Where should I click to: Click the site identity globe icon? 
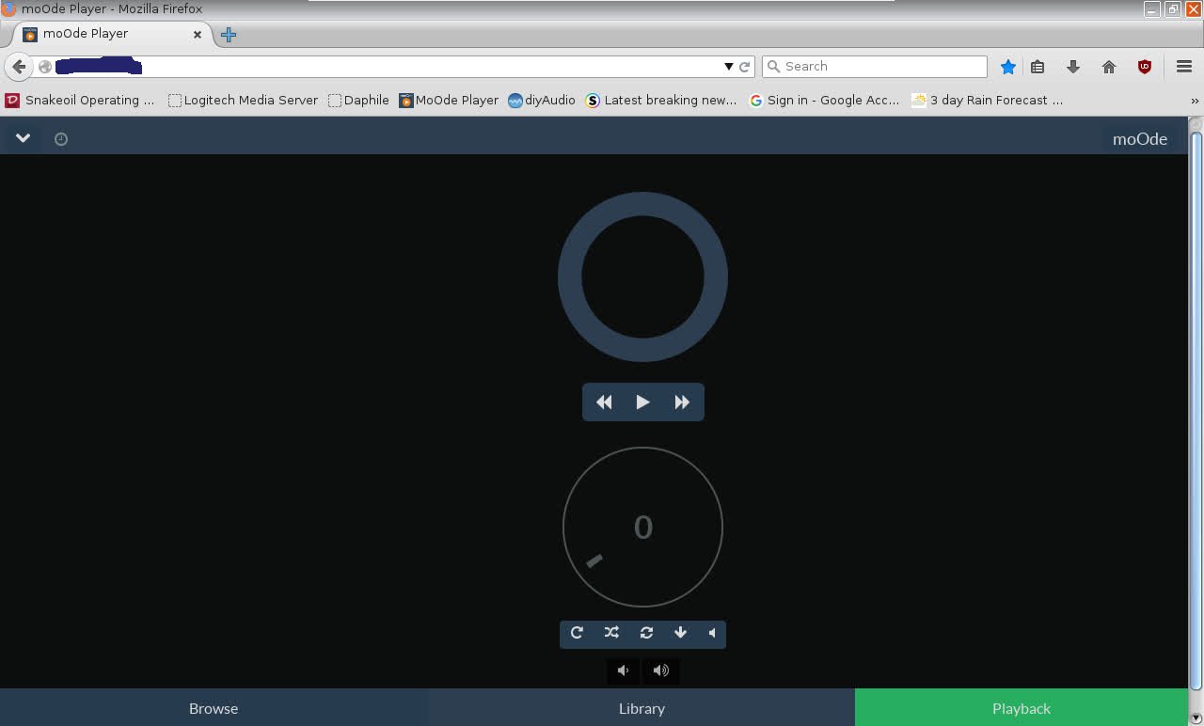pos(45,67)
